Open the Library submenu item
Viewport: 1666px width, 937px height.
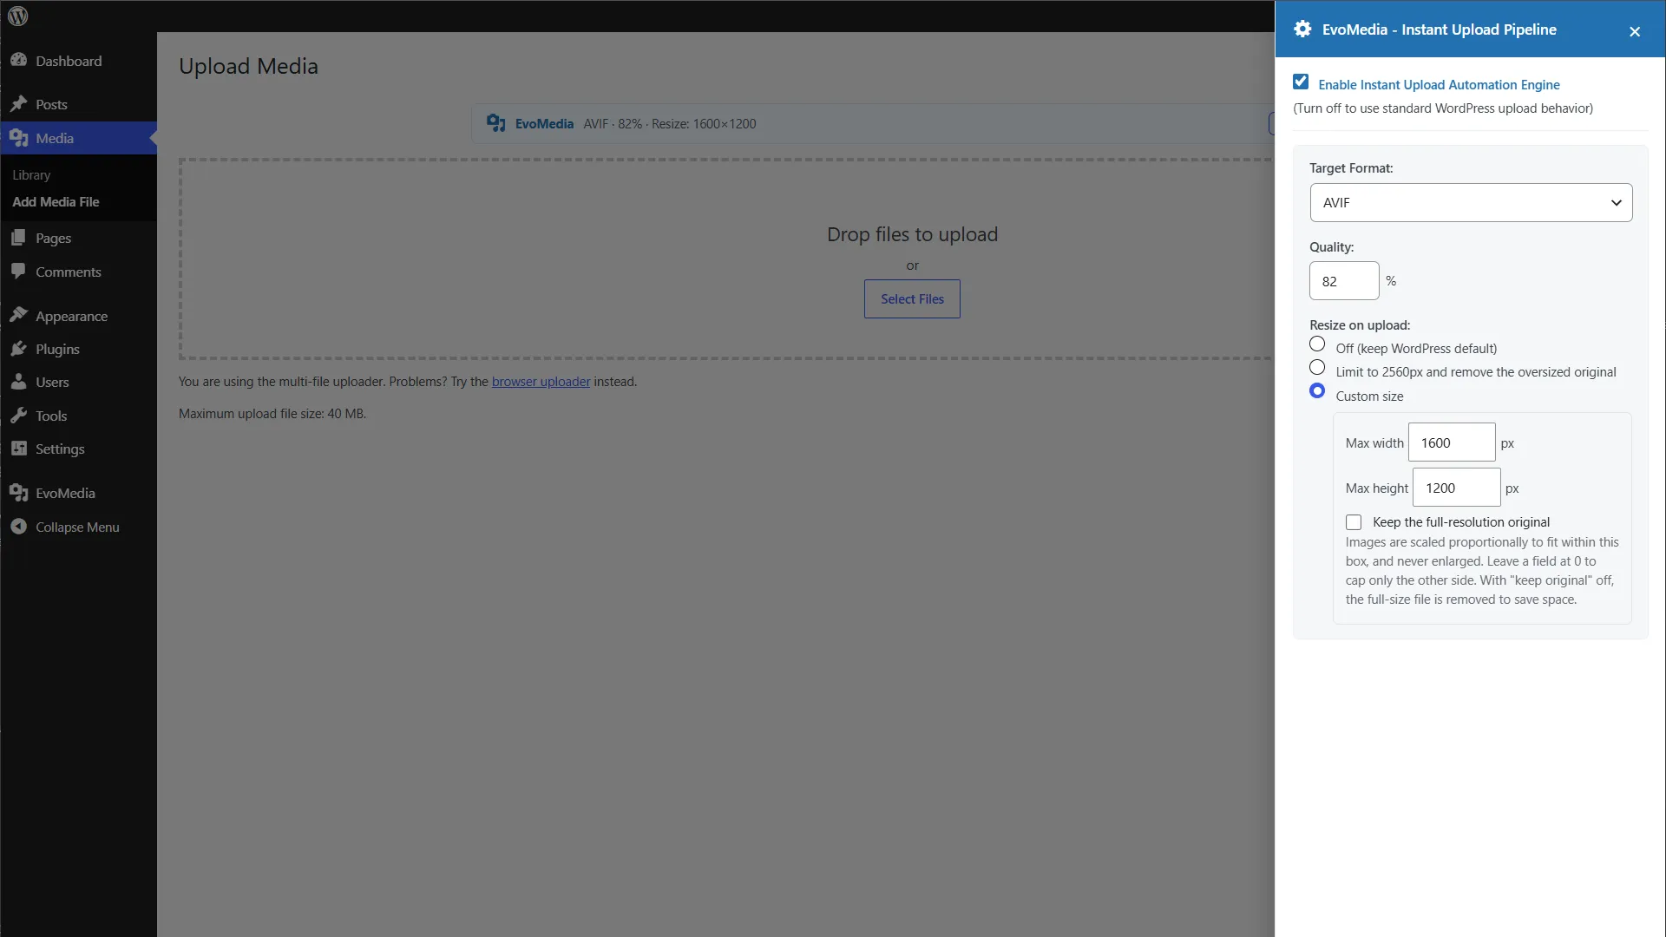[31, 174]
